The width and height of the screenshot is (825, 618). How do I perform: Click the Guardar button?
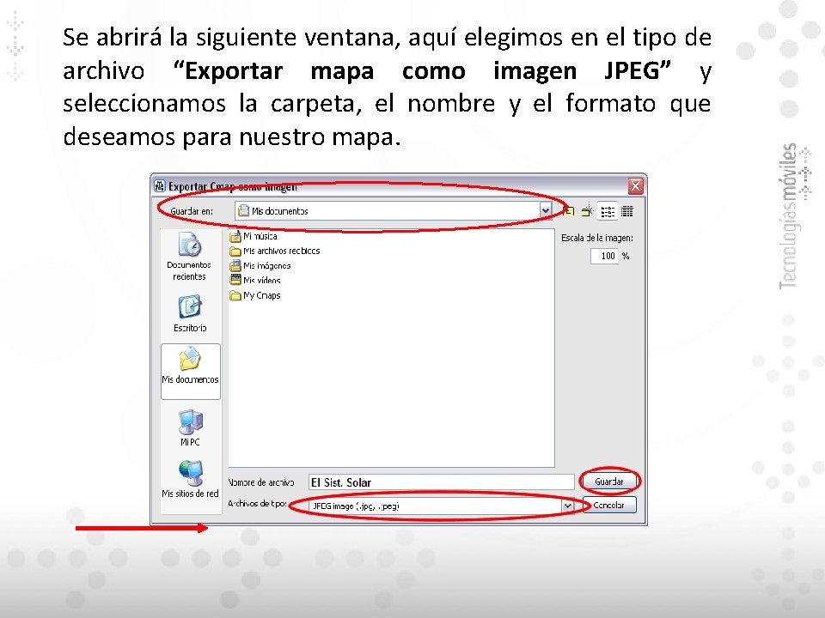pyautogui.click(x=608, y=482)
